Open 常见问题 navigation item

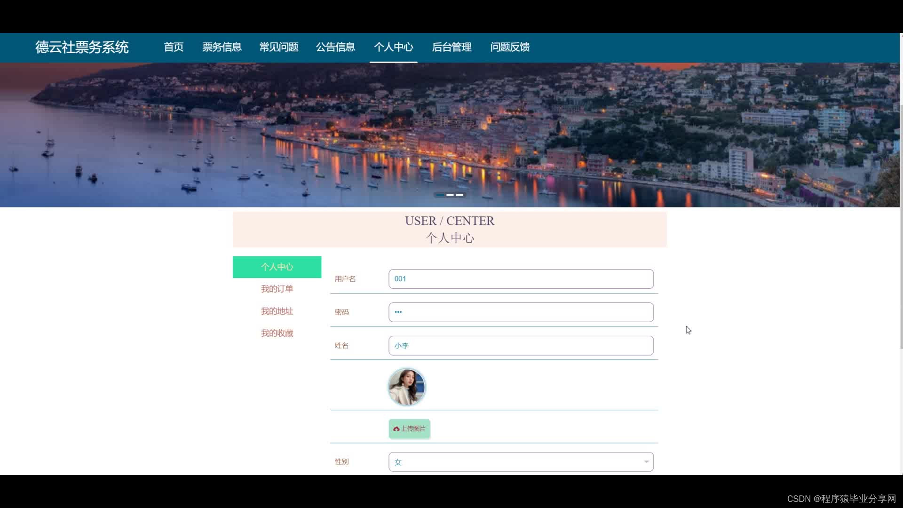point(279,47)
